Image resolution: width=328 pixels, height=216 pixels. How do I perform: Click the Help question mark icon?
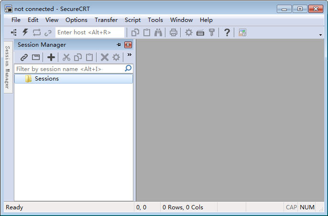click(x=227, y=32)
